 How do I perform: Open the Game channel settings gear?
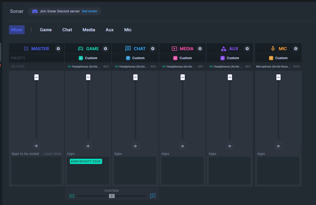click(106, 49)
